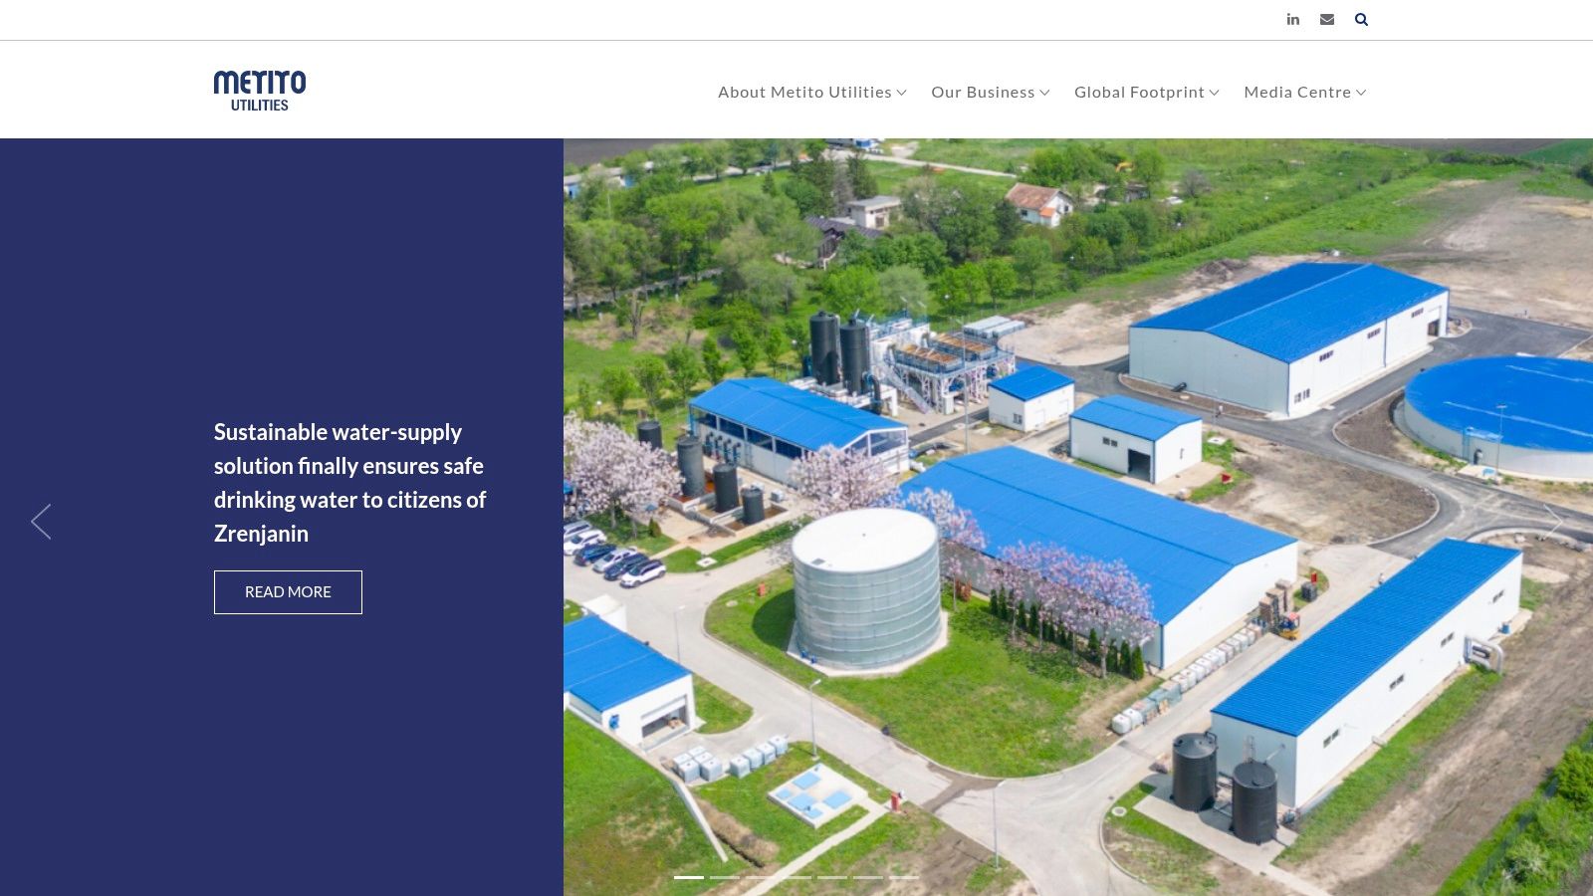Open the Global Footprint dropdown
Image resolution: width=1593 pixels, height=896 pixels.
(x=1146, y=93)
